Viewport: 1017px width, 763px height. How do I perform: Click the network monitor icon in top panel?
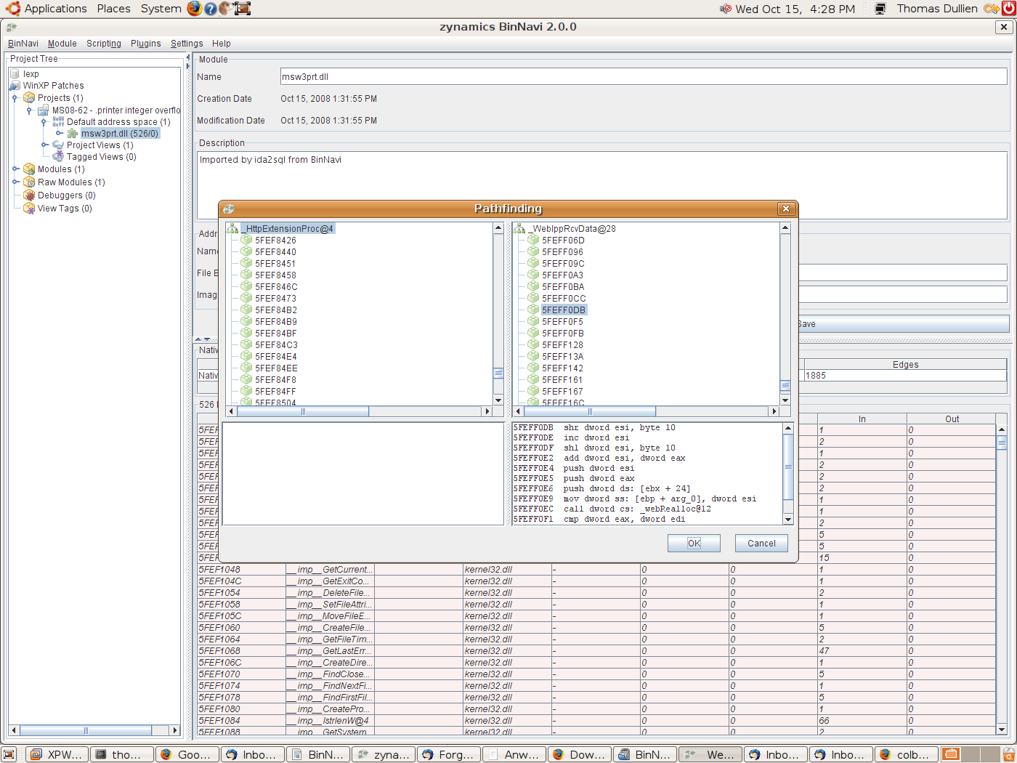(x=880, y=9)
